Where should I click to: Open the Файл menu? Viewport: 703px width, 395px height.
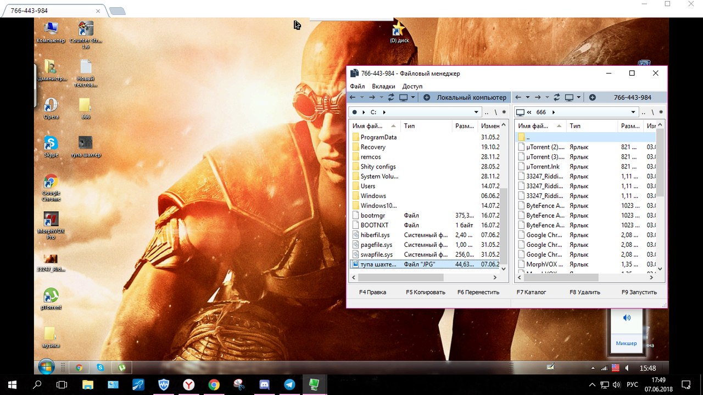point(357,86)
